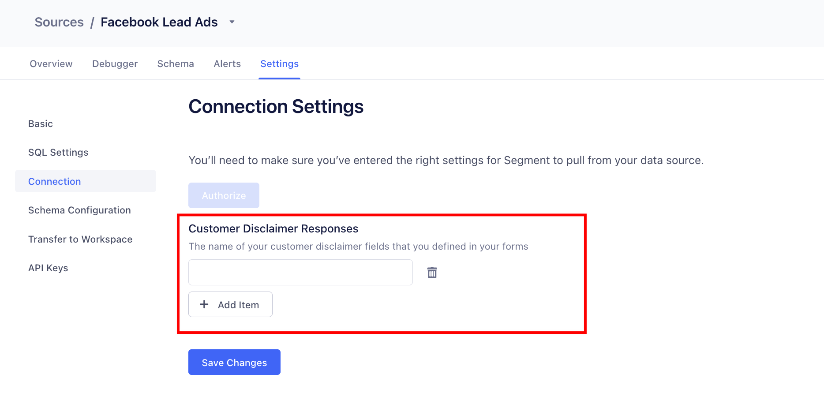Select Connection in the sidebar
The width and height of the screenshot is (824, 419).
coord(54,181)
